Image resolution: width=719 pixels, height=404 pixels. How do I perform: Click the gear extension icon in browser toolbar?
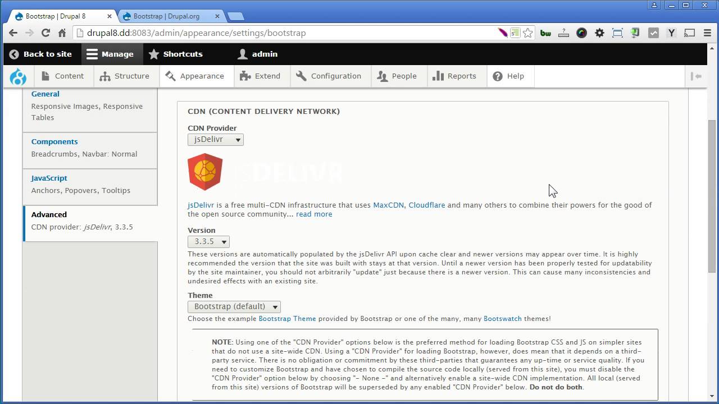(x=599, y=33)
